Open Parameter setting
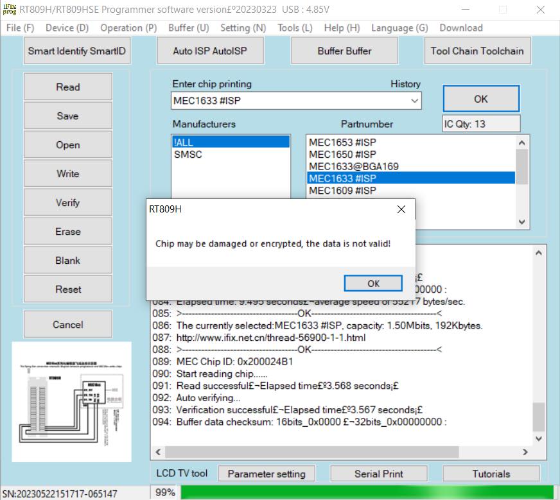The height and width of the screenshot is (500, 560). [267, 474]
